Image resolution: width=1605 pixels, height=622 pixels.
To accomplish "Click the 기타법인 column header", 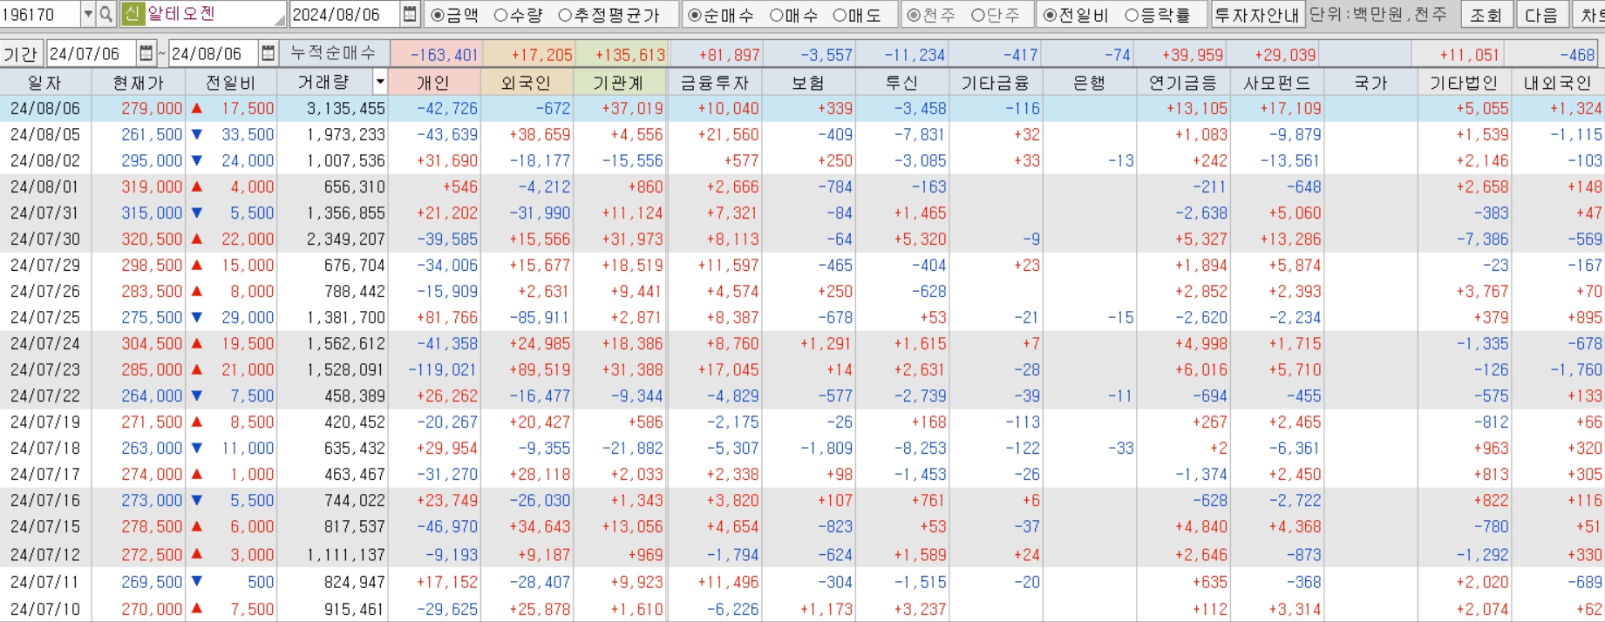I will pos(1464,83).
